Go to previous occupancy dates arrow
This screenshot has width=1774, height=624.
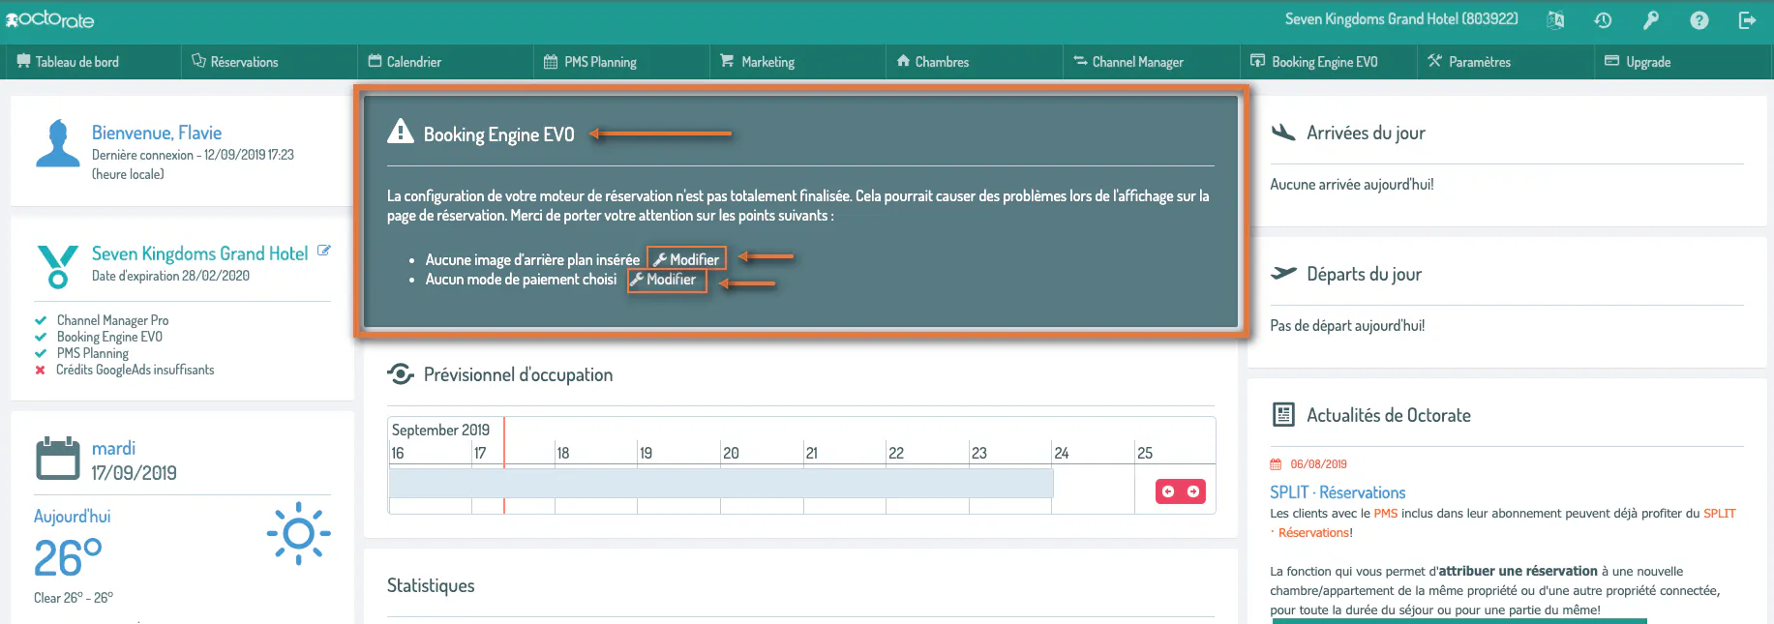tap(1168, 491)
